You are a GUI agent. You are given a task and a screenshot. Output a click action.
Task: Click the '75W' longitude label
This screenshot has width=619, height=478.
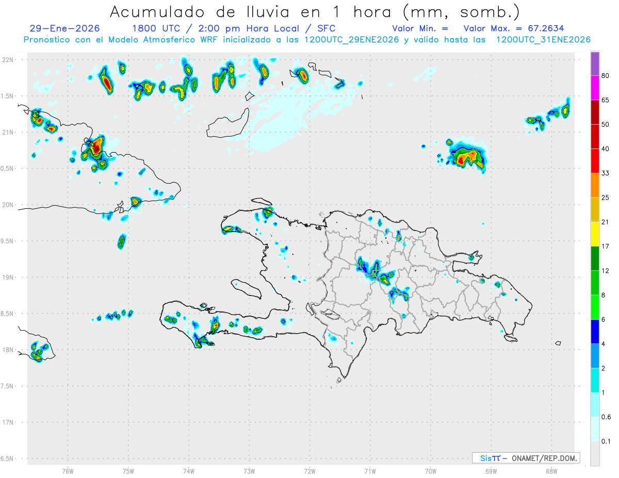(x=128, y=471)
